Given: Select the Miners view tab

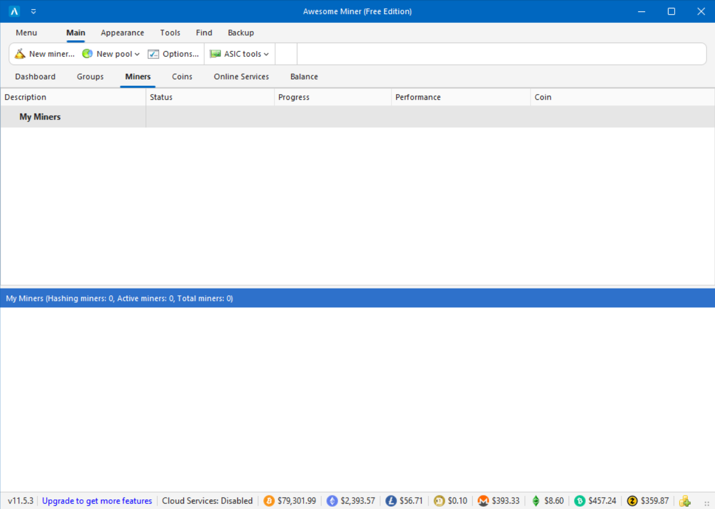Looking at the screenshot, I should (x=138, y=77).
